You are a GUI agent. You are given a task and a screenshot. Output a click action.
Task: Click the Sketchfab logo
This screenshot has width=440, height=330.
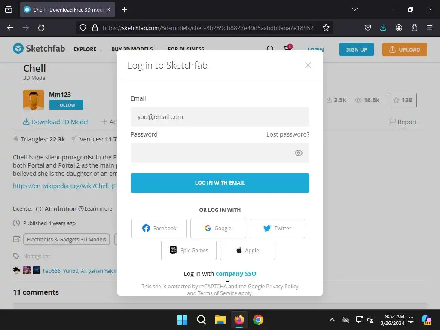coord(39,49)
